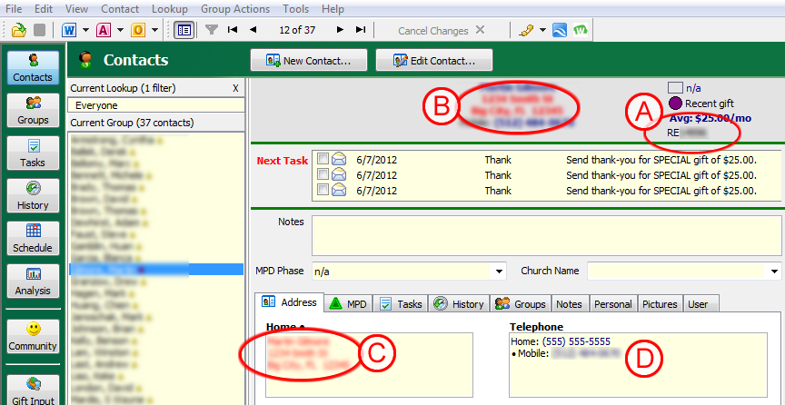Expand the Church Name dropdown
The image size is (785, 405).
(x=774, y=272)
